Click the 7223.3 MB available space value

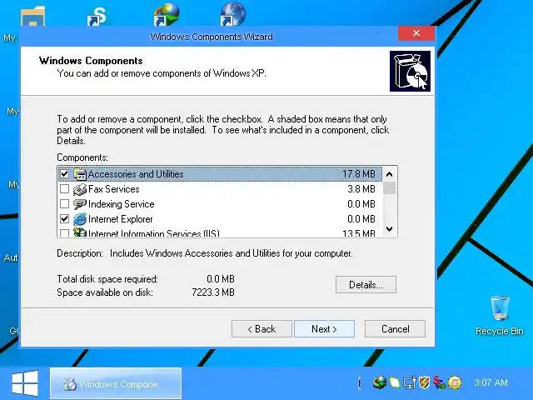pyautogui.click(x=213, y=292)
